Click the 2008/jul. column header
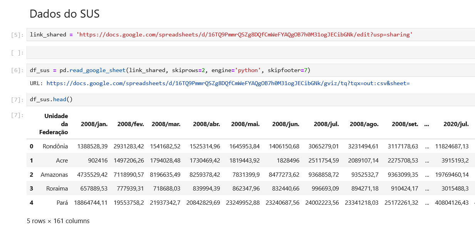 (326, 124)
